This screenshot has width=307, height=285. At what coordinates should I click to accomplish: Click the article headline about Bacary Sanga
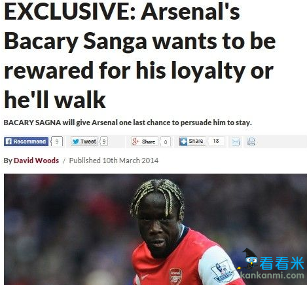[x=139, y=56]
